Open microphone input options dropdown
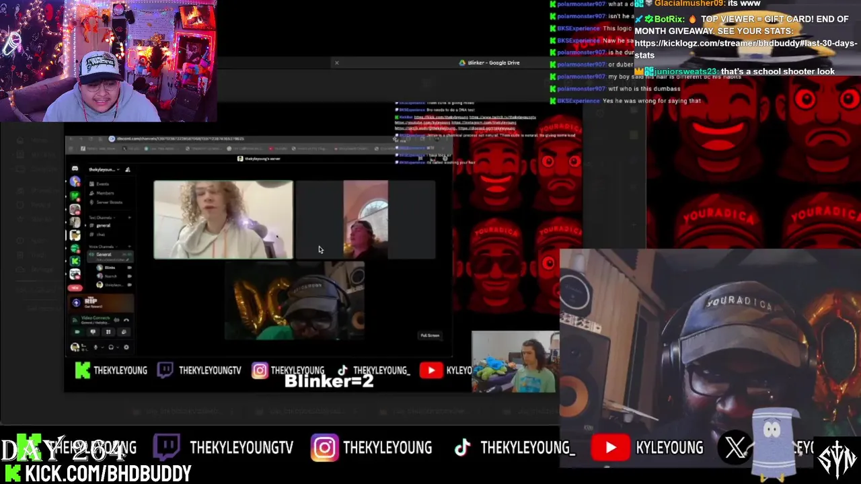The height and width of the screenshot is (484, 861). [102, 347]
